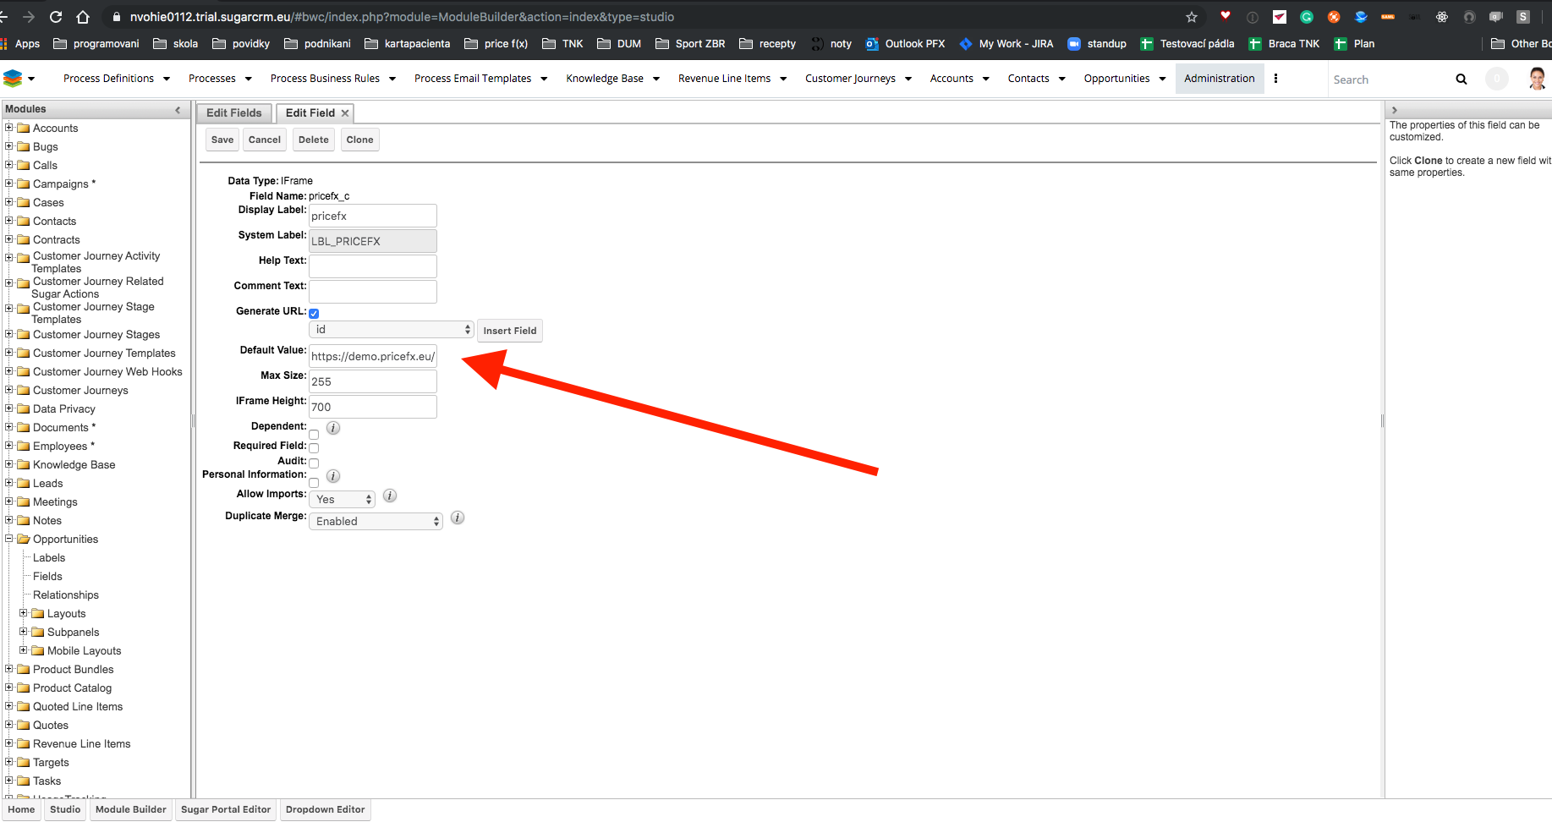Click the user profile avatar
This screenshot has width=1552, height=822.
pos(1537,78)
